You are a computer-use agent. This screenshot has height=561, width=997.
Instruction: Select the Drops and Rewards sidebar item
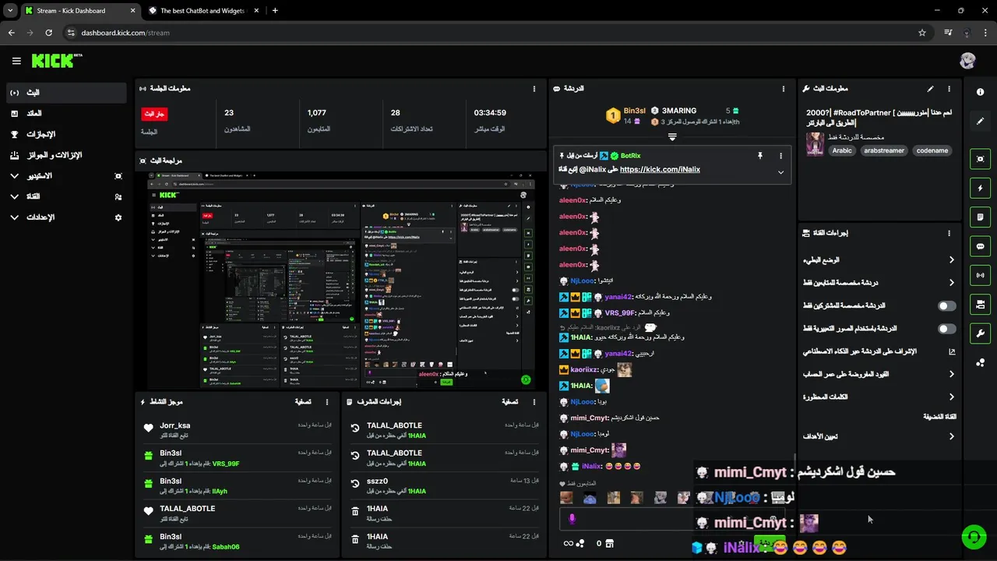pos(66,155)
